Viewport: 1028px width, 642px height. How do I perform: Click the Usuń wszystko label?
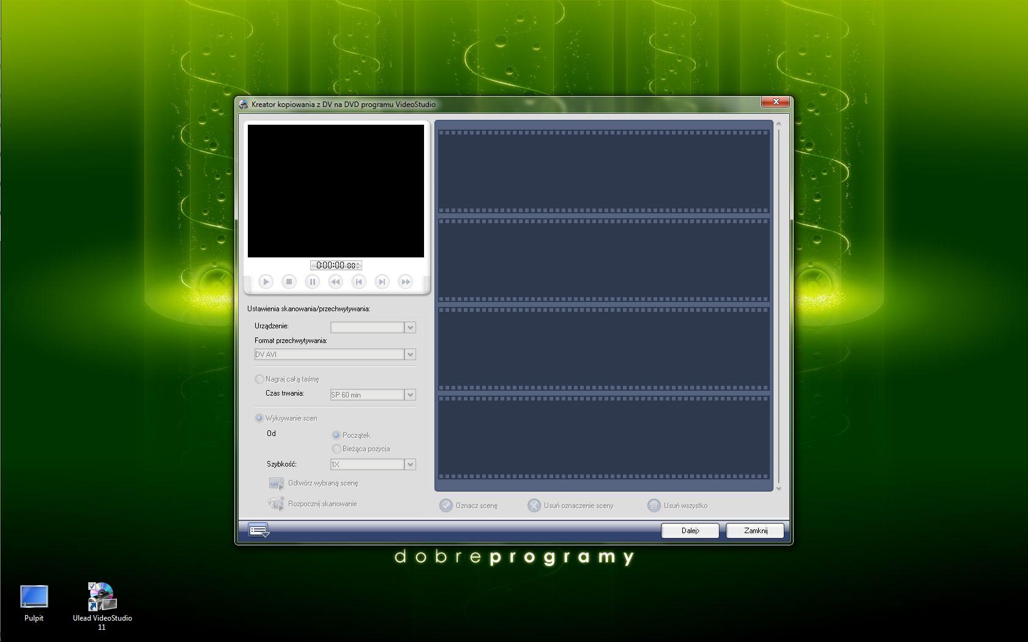click(685, 506)
